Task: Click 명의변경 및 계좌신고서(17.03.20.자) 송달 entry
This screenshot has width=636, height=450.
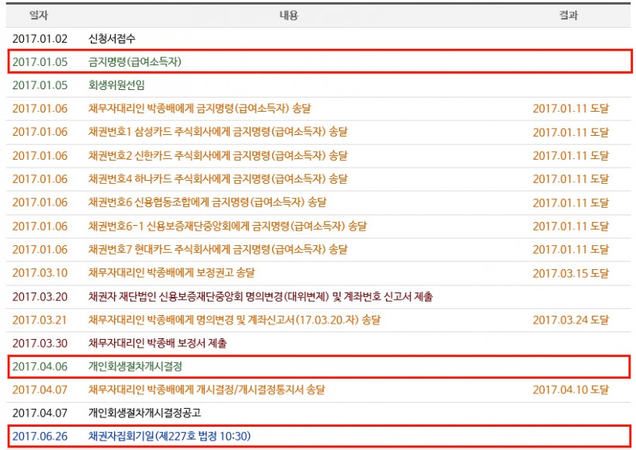Action: [234, 320]
